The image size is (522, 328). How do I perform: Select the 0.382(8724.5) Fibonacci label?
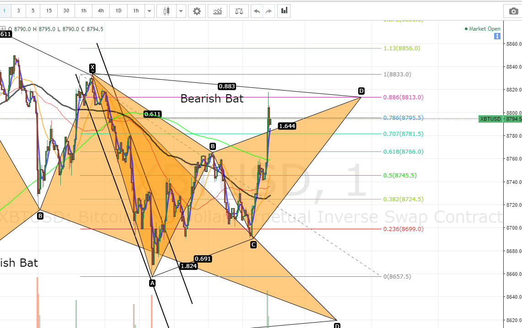point(404,199)
